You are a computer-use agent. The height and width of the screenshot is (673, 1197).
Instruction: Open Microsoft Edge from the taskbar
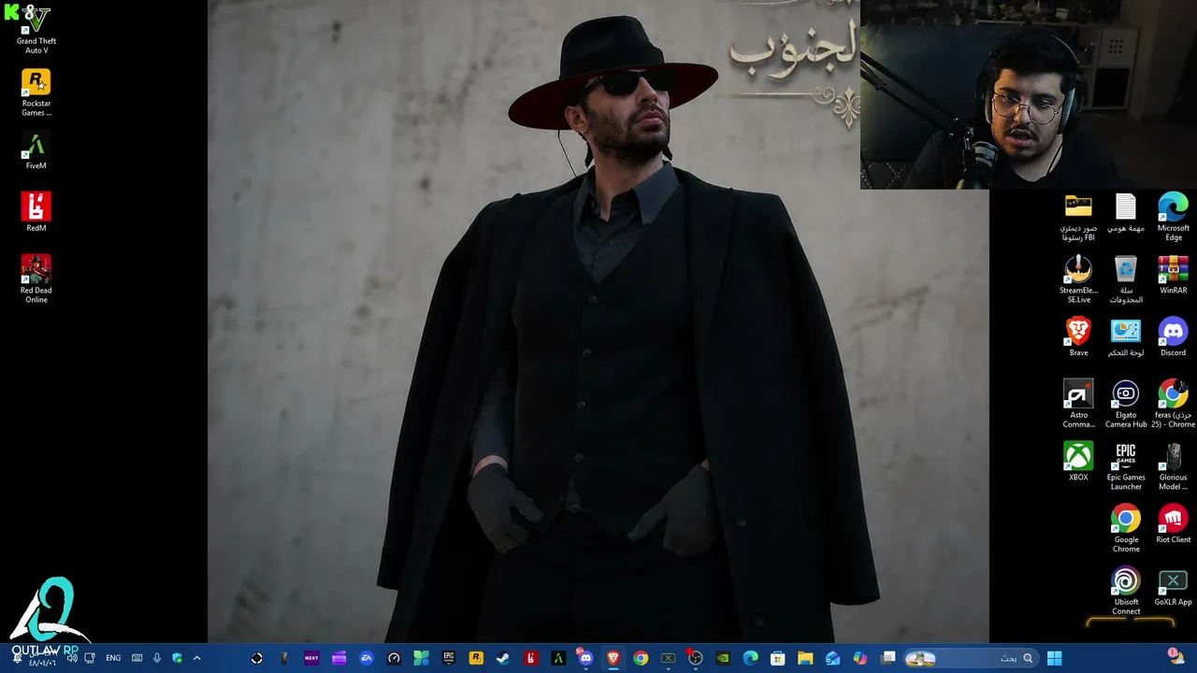(x=750, y=658)
